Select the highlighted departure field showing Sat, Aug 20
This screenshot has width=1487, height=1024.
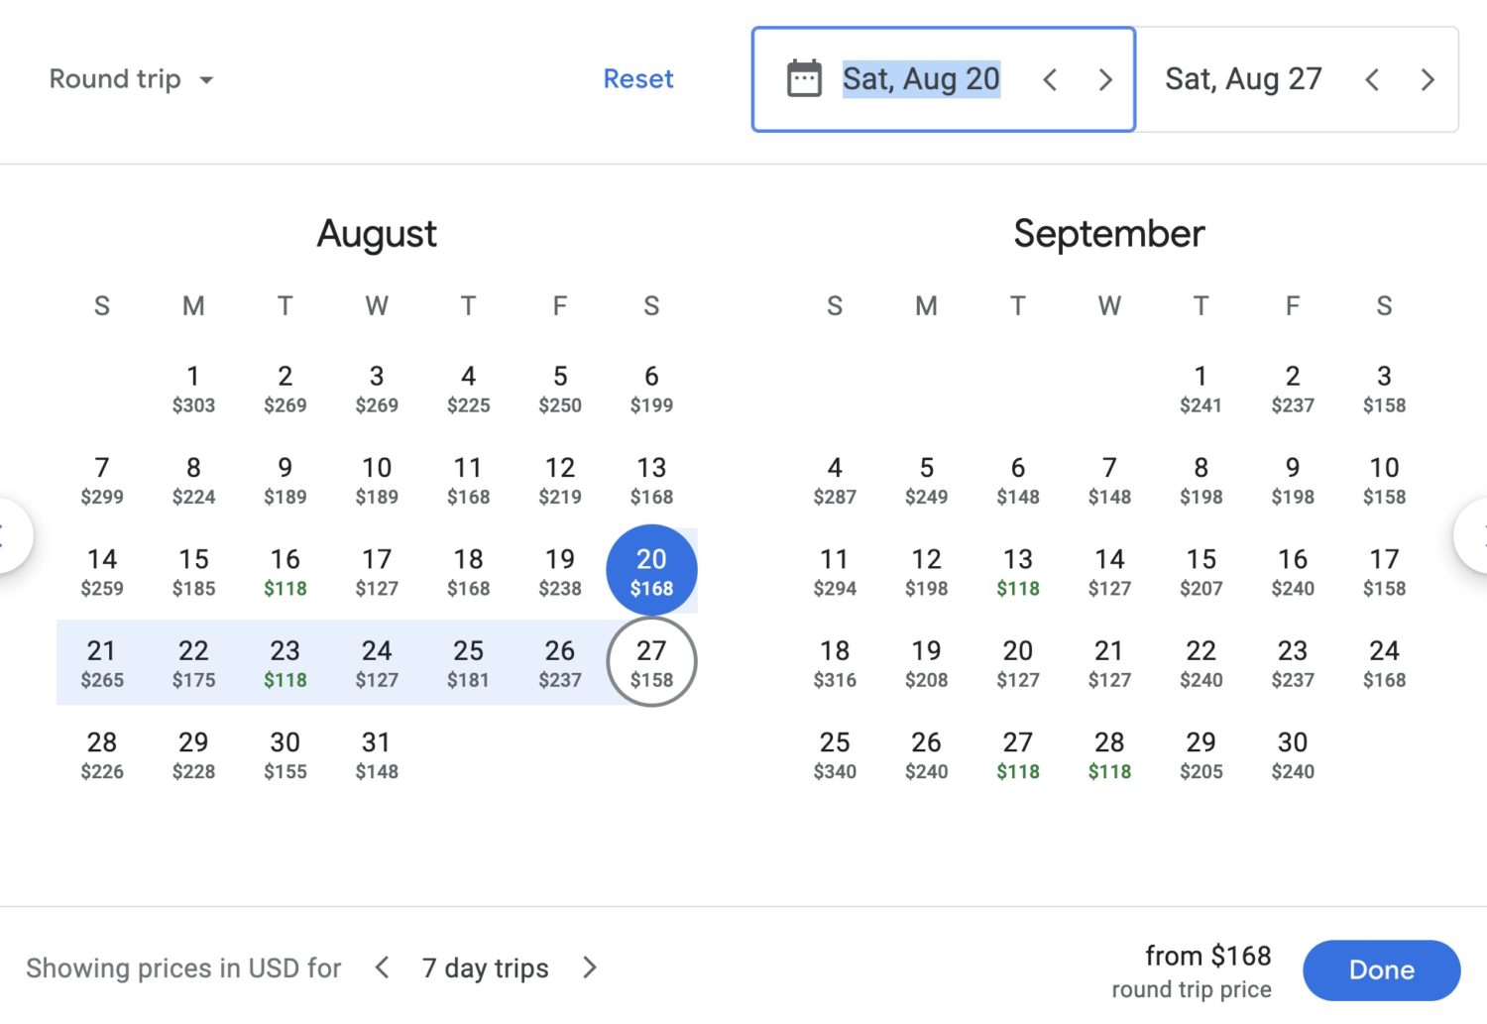point(921,78)
